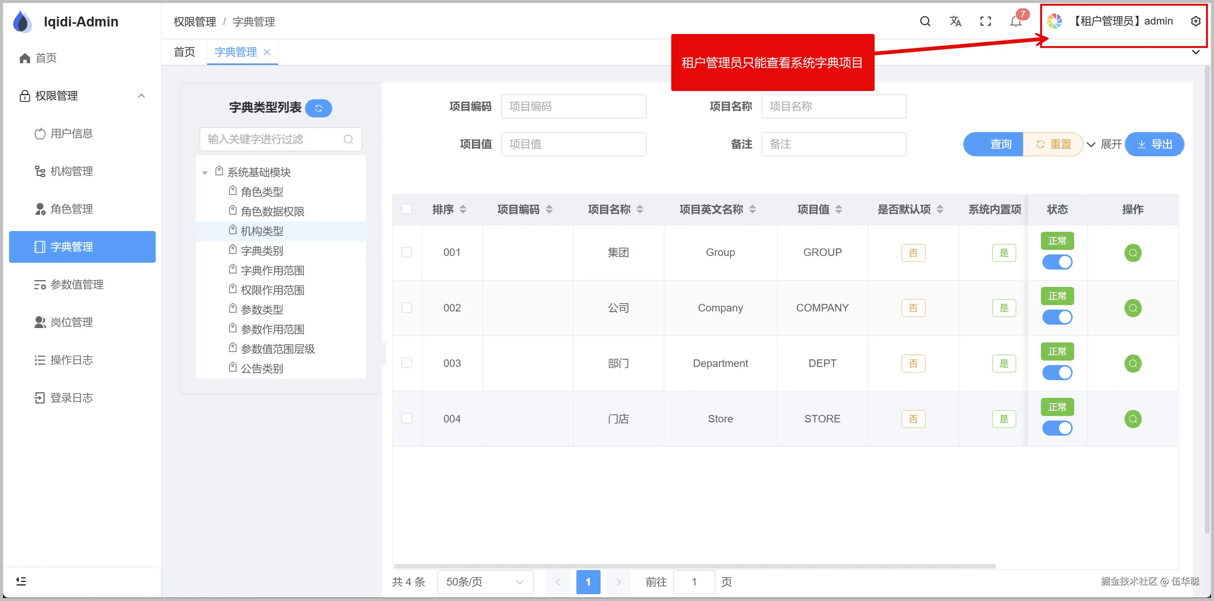Click the horizontal table scrollbar

[695, 566]
